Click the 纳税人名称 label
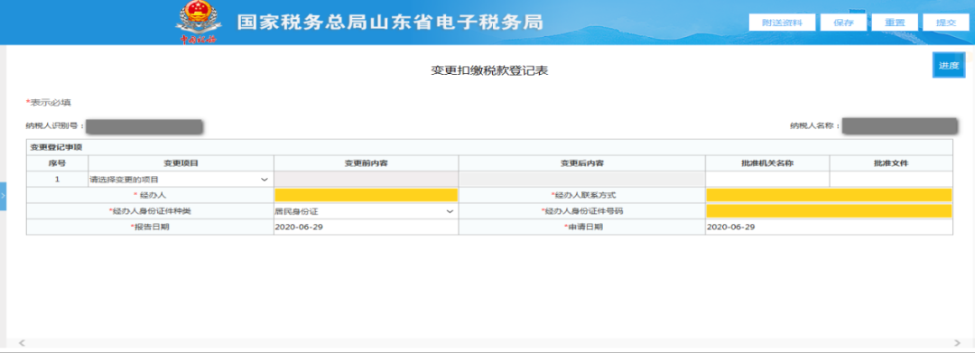Image resolution: width=975 pixels, height=353 pixels. 815,125
